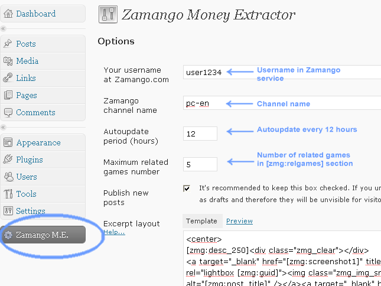Collapse sidebar using arrow below Comments

tap(3, 127)
